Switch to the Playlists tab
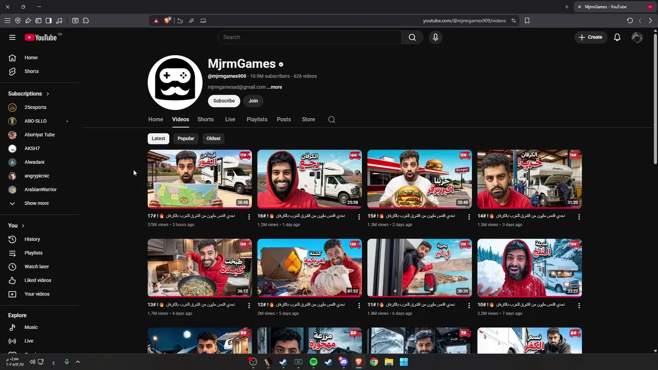This screenshot has height=370, width=658. [x=257, y=119]
